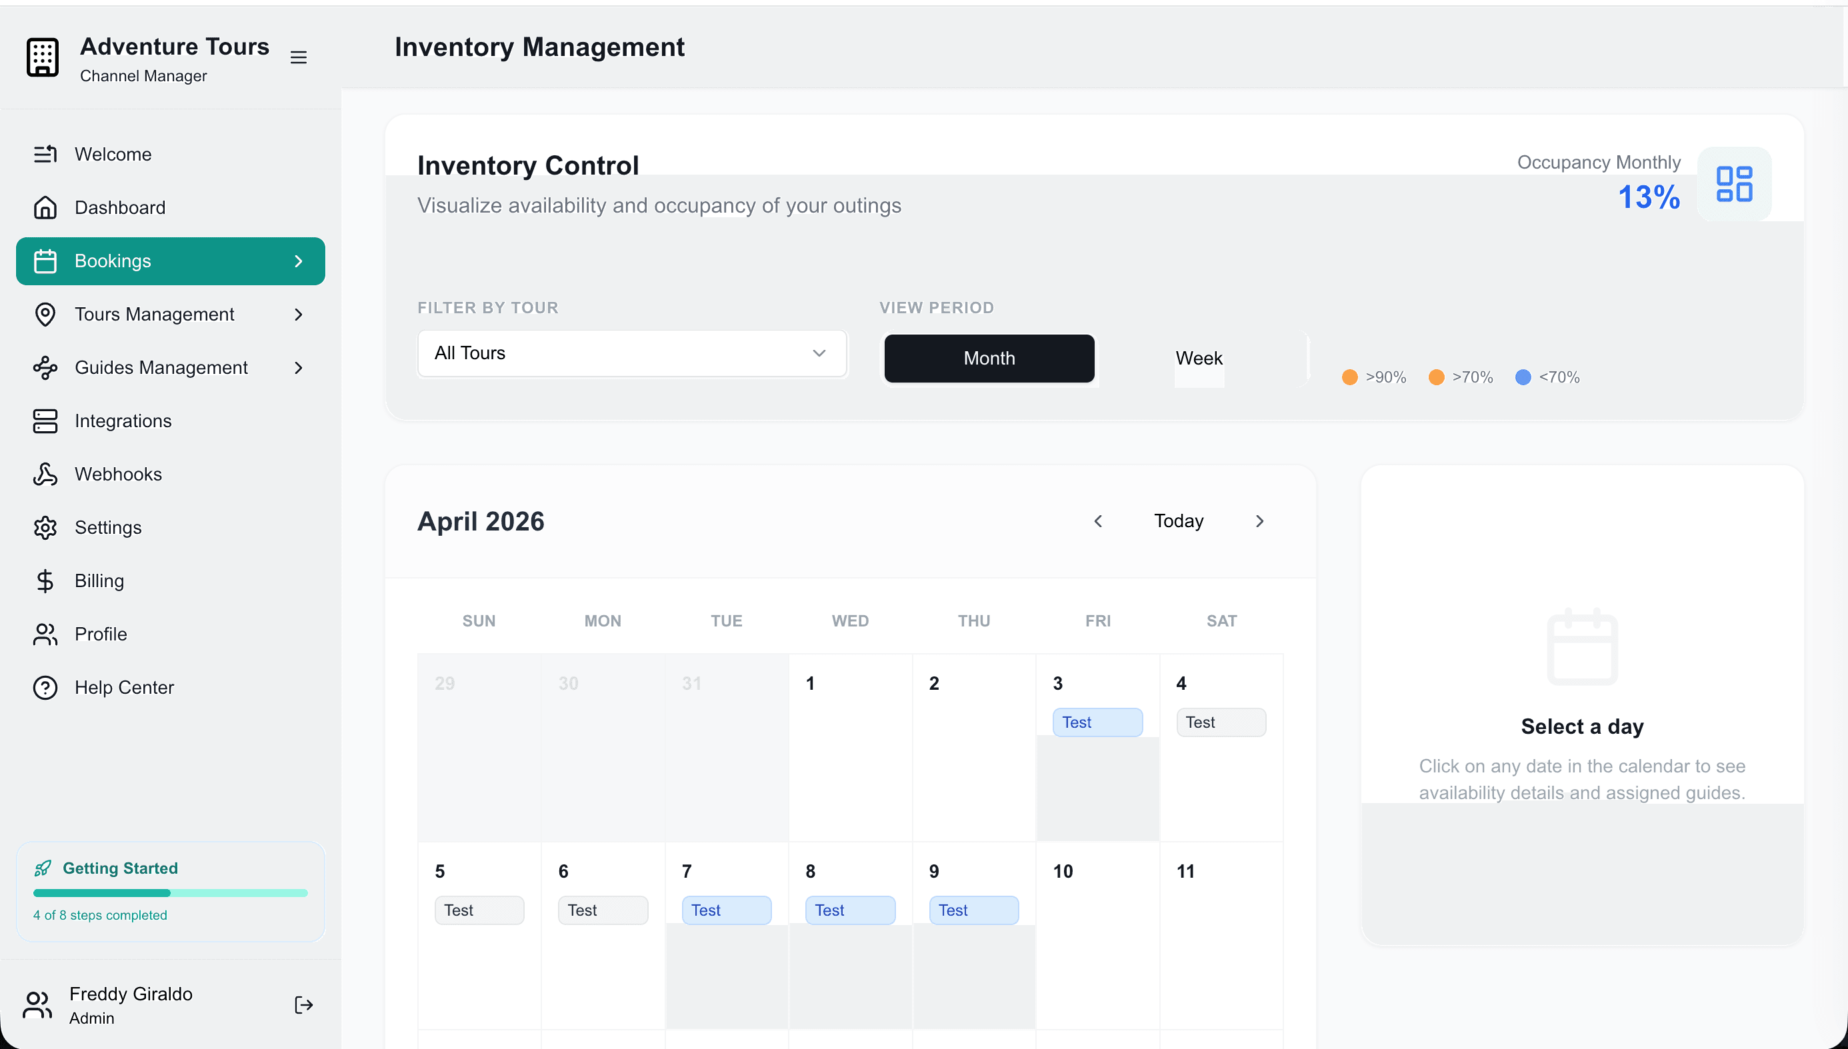Click the Integrations server icon
This screenshot has width=1848, height=1049.
pos(45,421)
